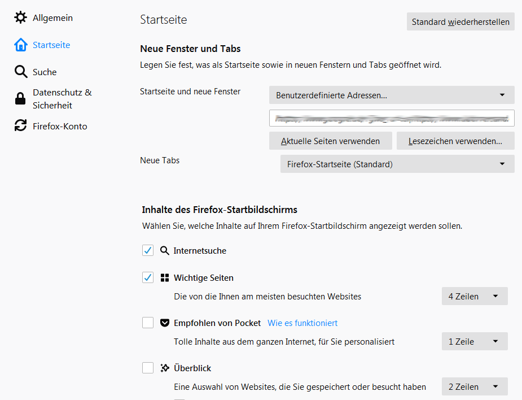Click the Startseite page title
Image resolution: width=522 pixels, height=400 pixels.
(164, 20)
